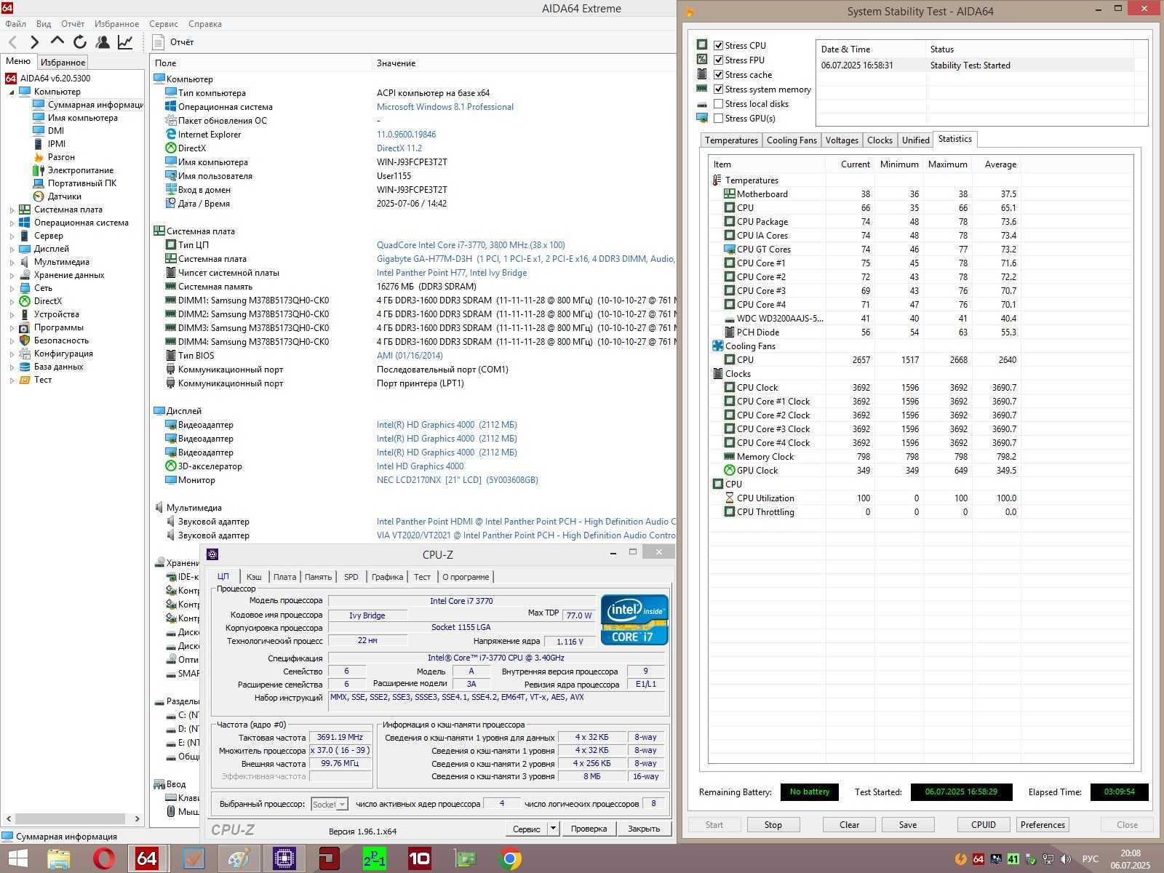This screenshot has width=1164, height=873.
Task: Click the AIDA64 tray icon
Action: 978,859
